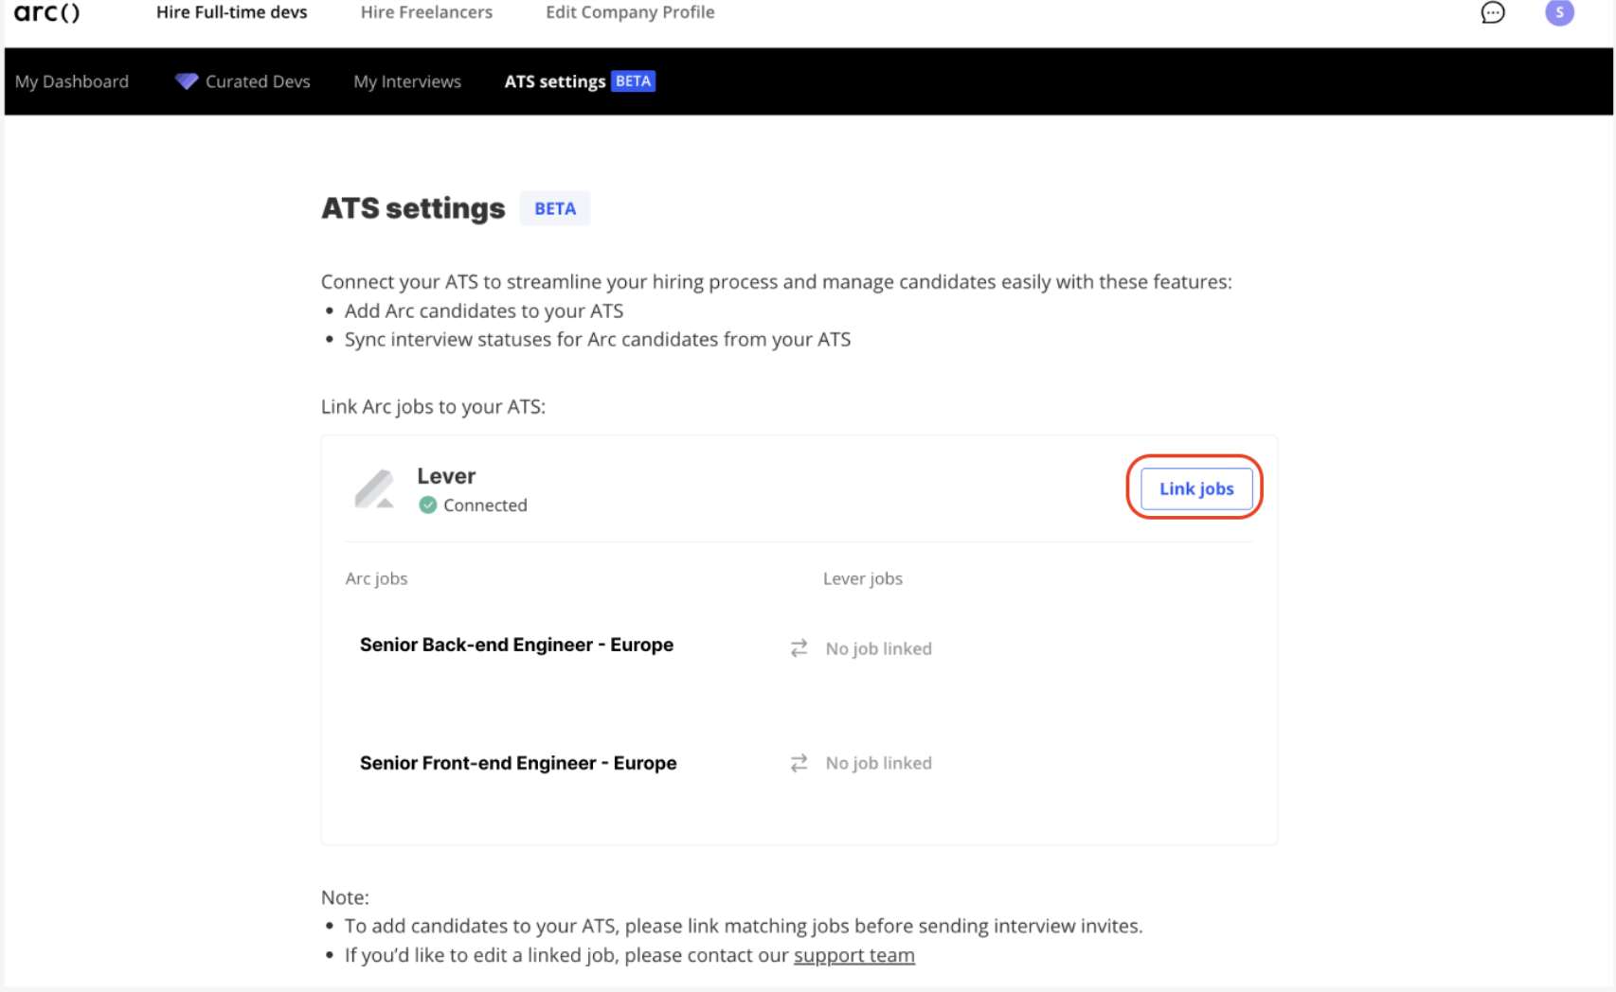Open the No job linked selector for Front-end role

[877, 763]
